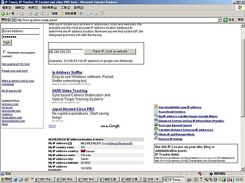Viewport: 245px width, 183px height.
Task: Click the login button
Action: point(7,42)
